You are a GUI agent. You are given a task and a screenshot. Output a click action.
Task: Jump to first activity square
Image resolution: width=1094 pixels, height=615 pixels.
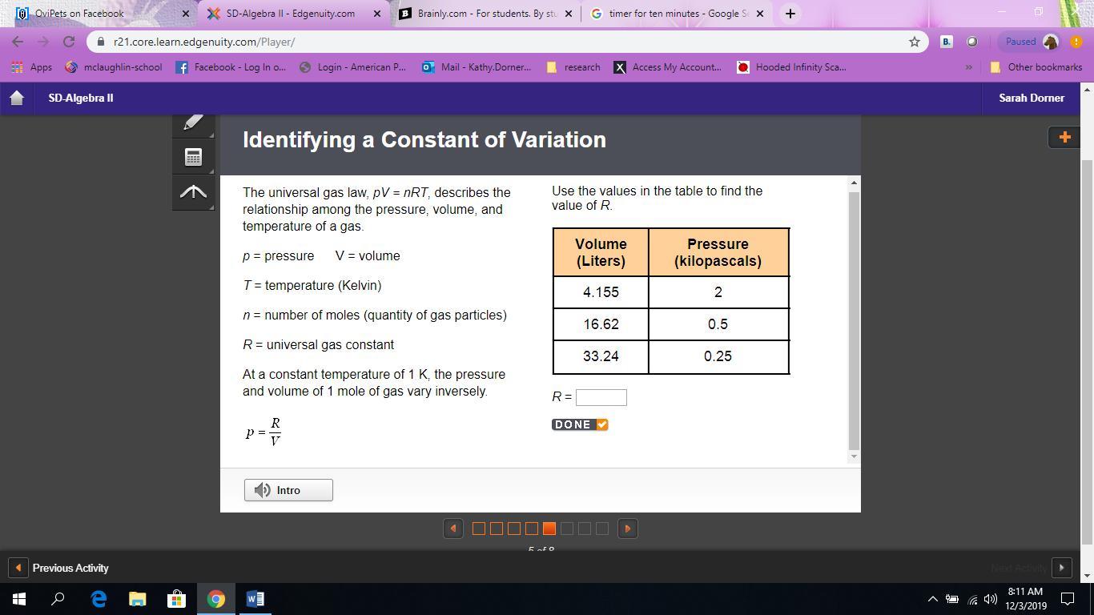pos(479,529)
